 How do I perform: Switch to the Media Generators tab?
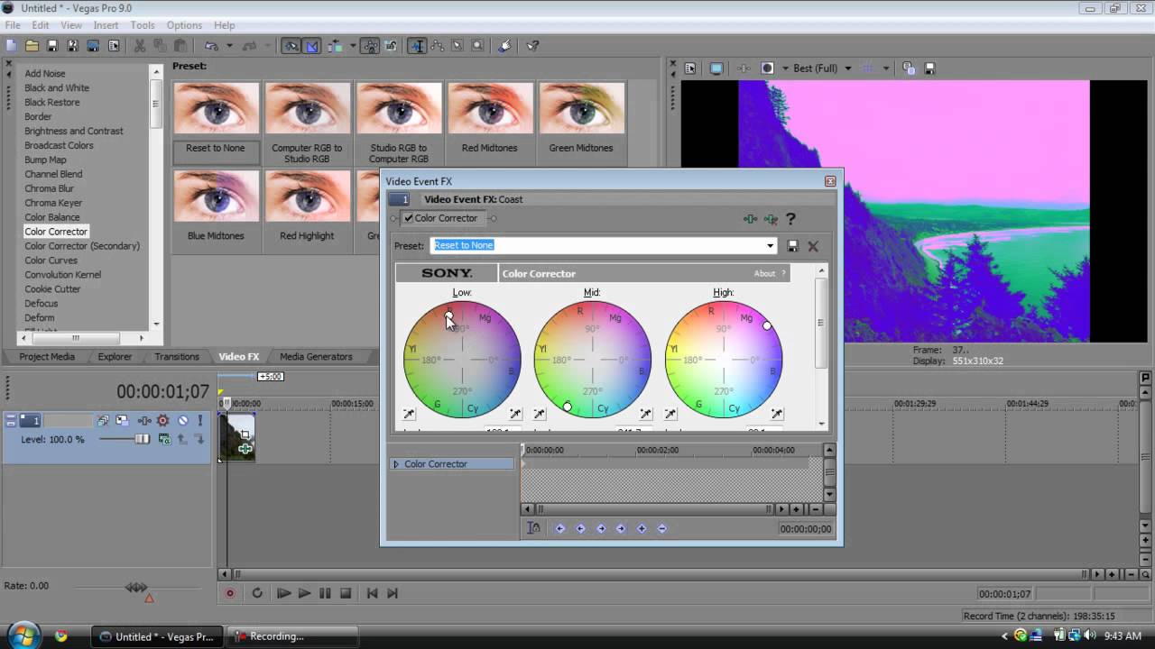[x=316, y=357]
